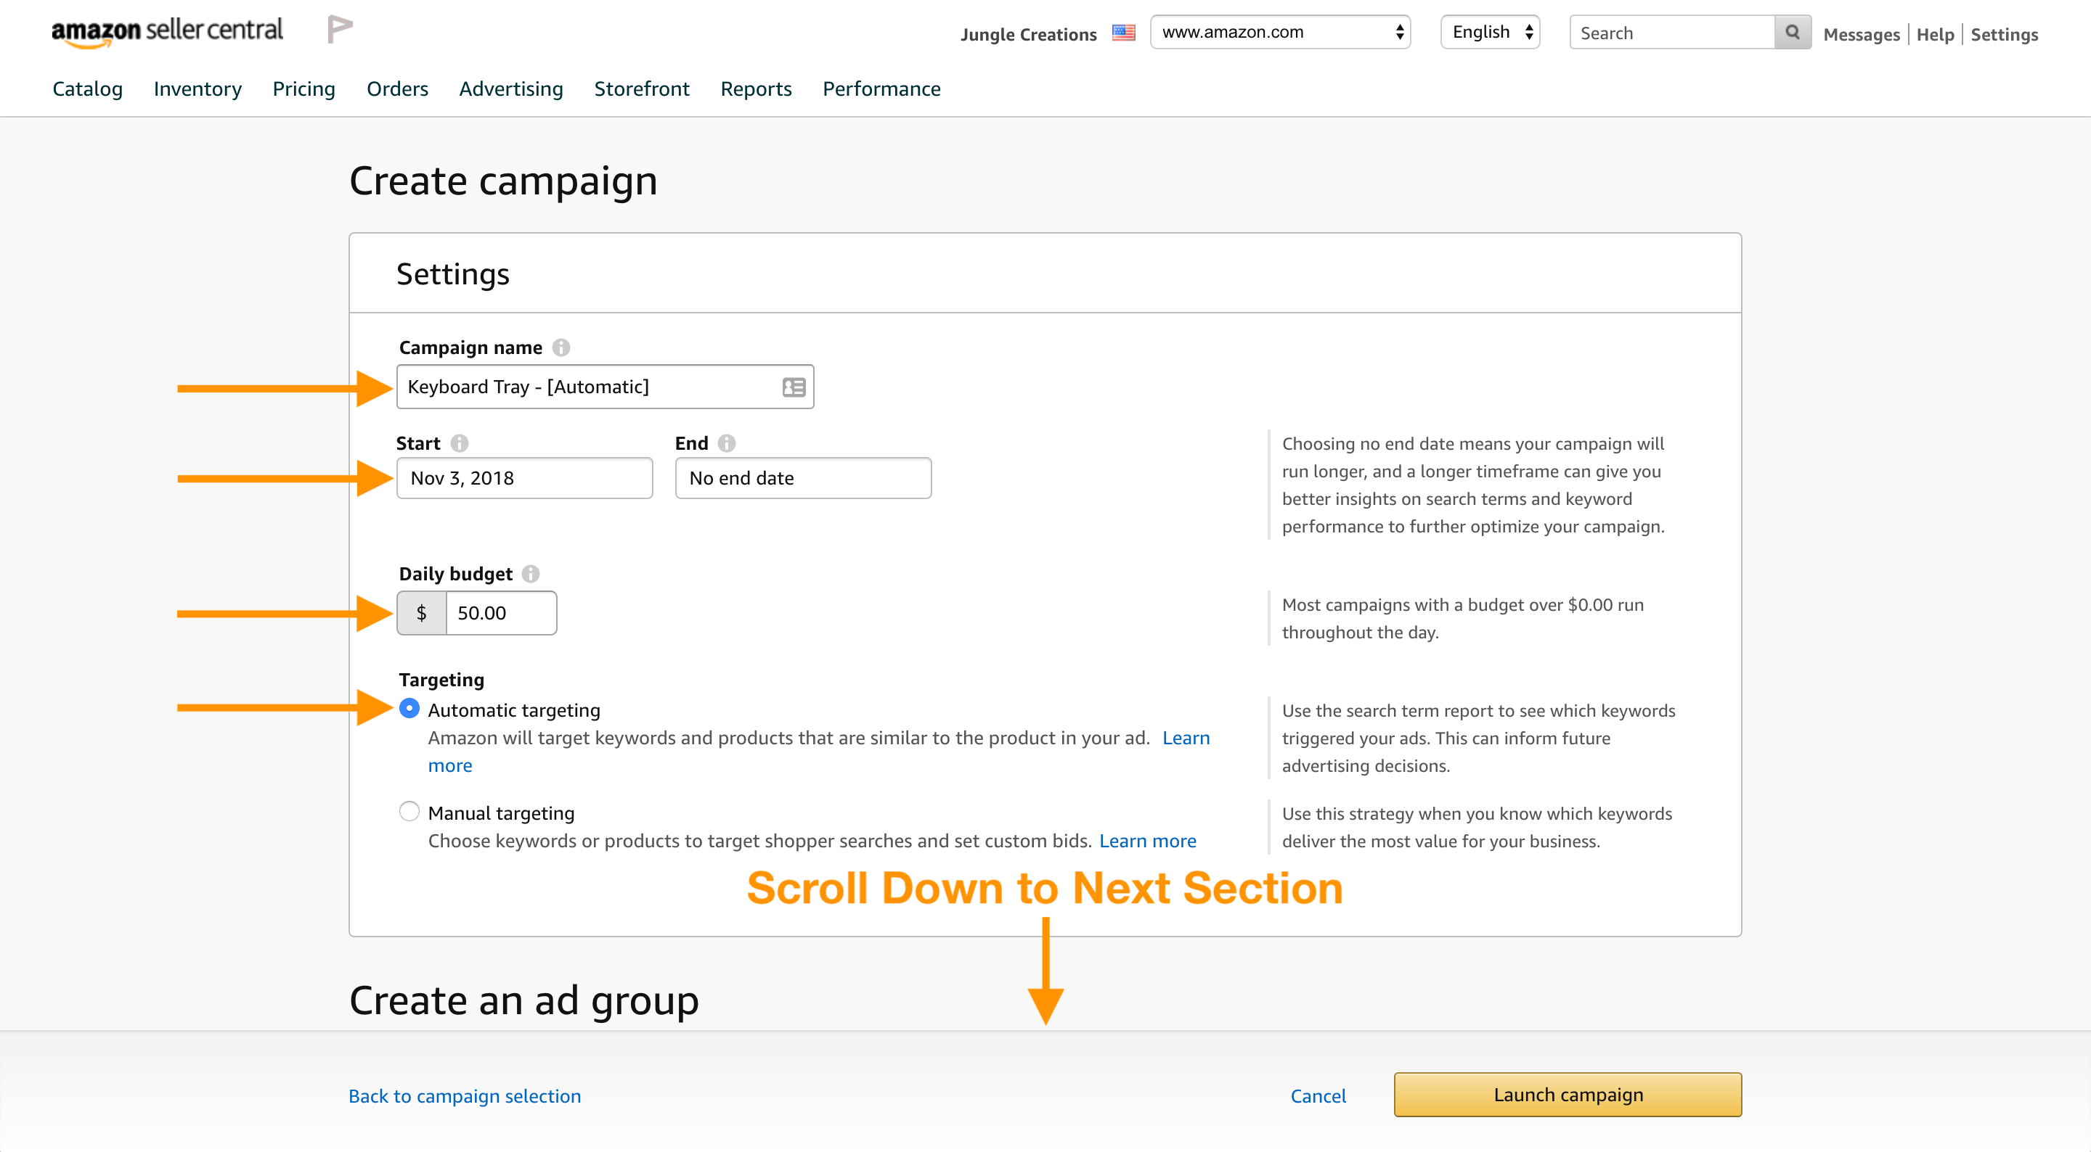This screenshot has width=2091, height=1152.
Task: Click the Amazon Seller Central logo
Action: 166,32
